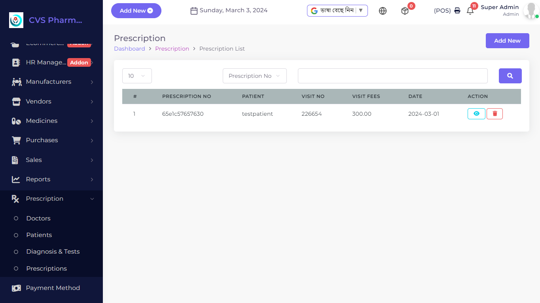Delete prescription 65e1c57657630 with trash icon
The image size is (540, 303).
[x=495, y=114]
